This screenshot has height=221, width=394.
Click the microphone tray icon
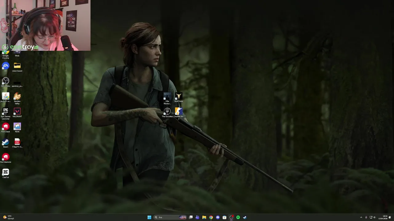pos(366,217)
